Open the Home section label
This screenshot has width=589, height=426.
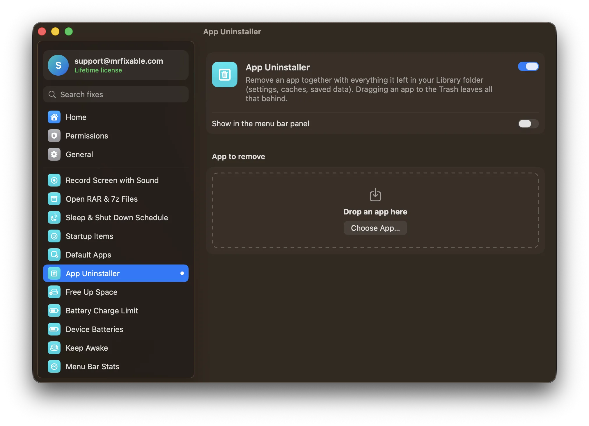click(x=76, y=117)
